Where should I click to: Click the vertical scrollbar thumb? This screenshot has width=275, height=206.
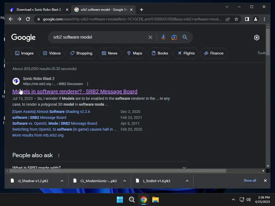coord(268,42)
